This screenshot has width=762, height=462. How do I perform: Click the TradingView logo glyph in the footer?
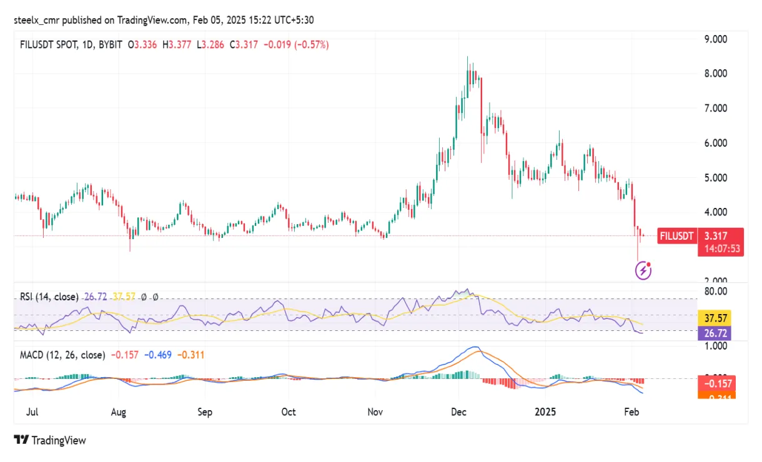coord(21,441)
